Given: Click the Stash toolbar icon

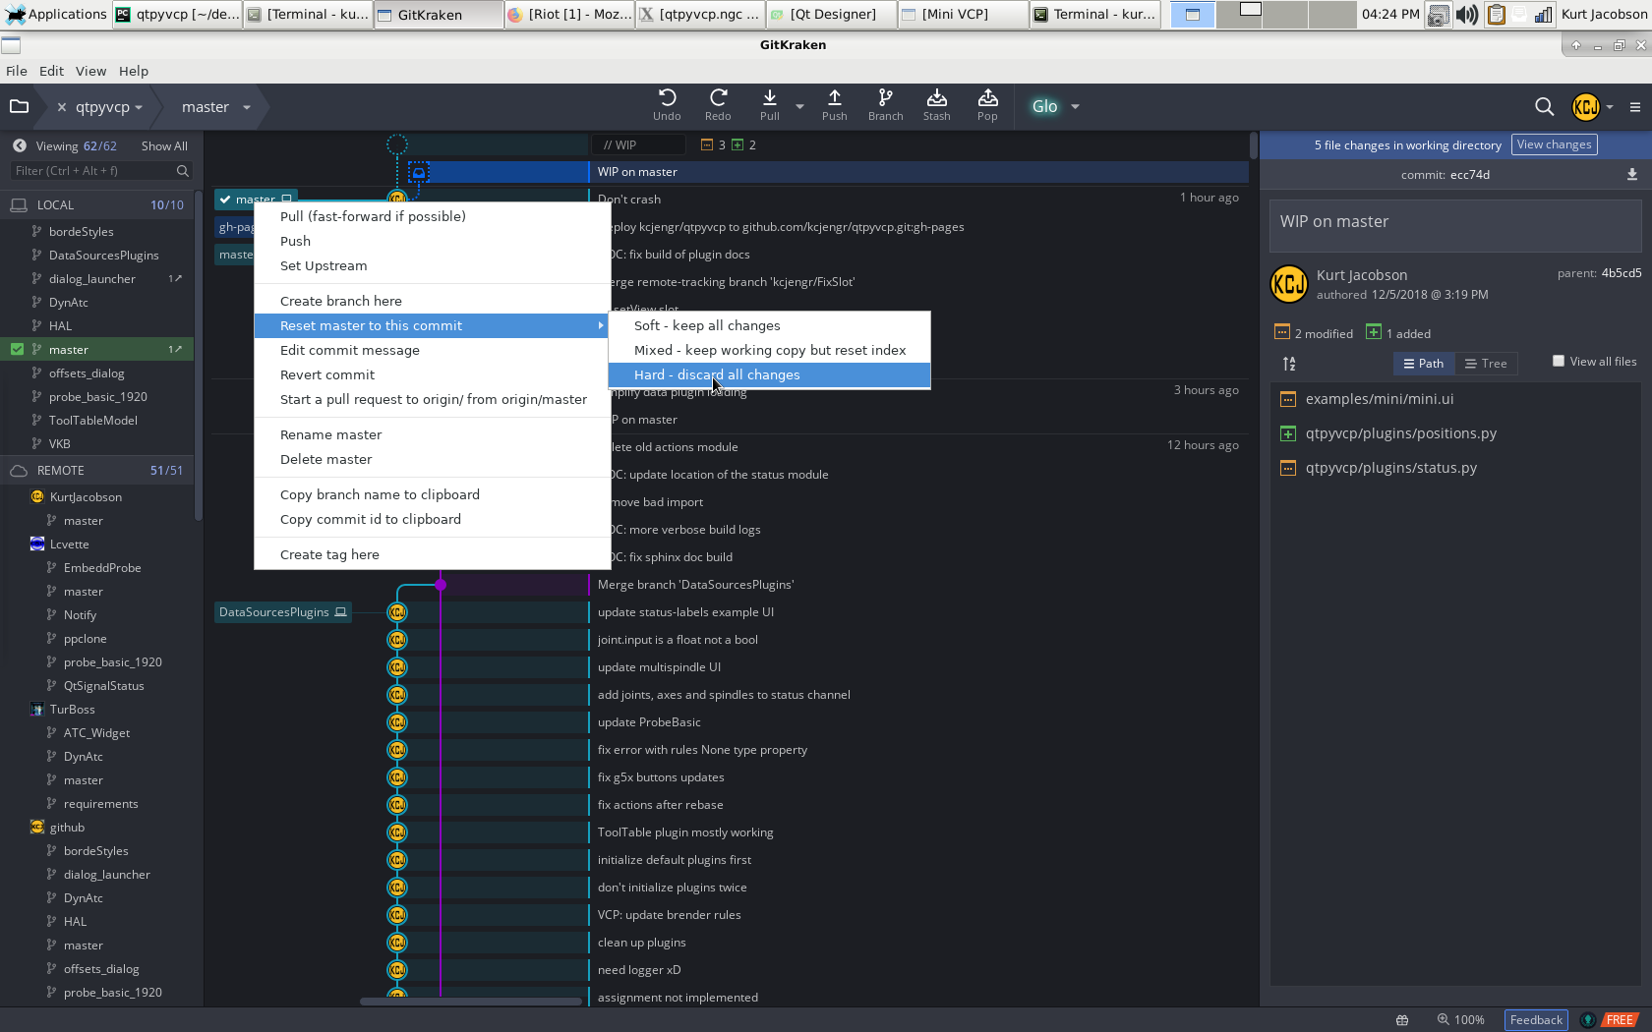Looking at the screenshot, I should [x=936, y=105].
